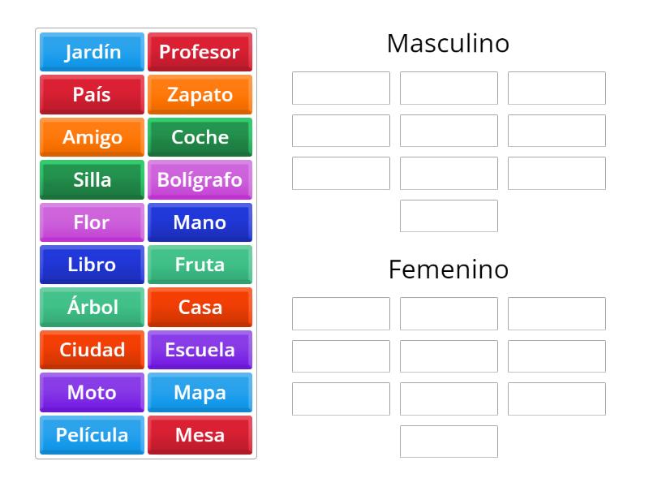649x487 pixels.
Task: Click the Silla word tile
Action: click(x=92, y=179)
